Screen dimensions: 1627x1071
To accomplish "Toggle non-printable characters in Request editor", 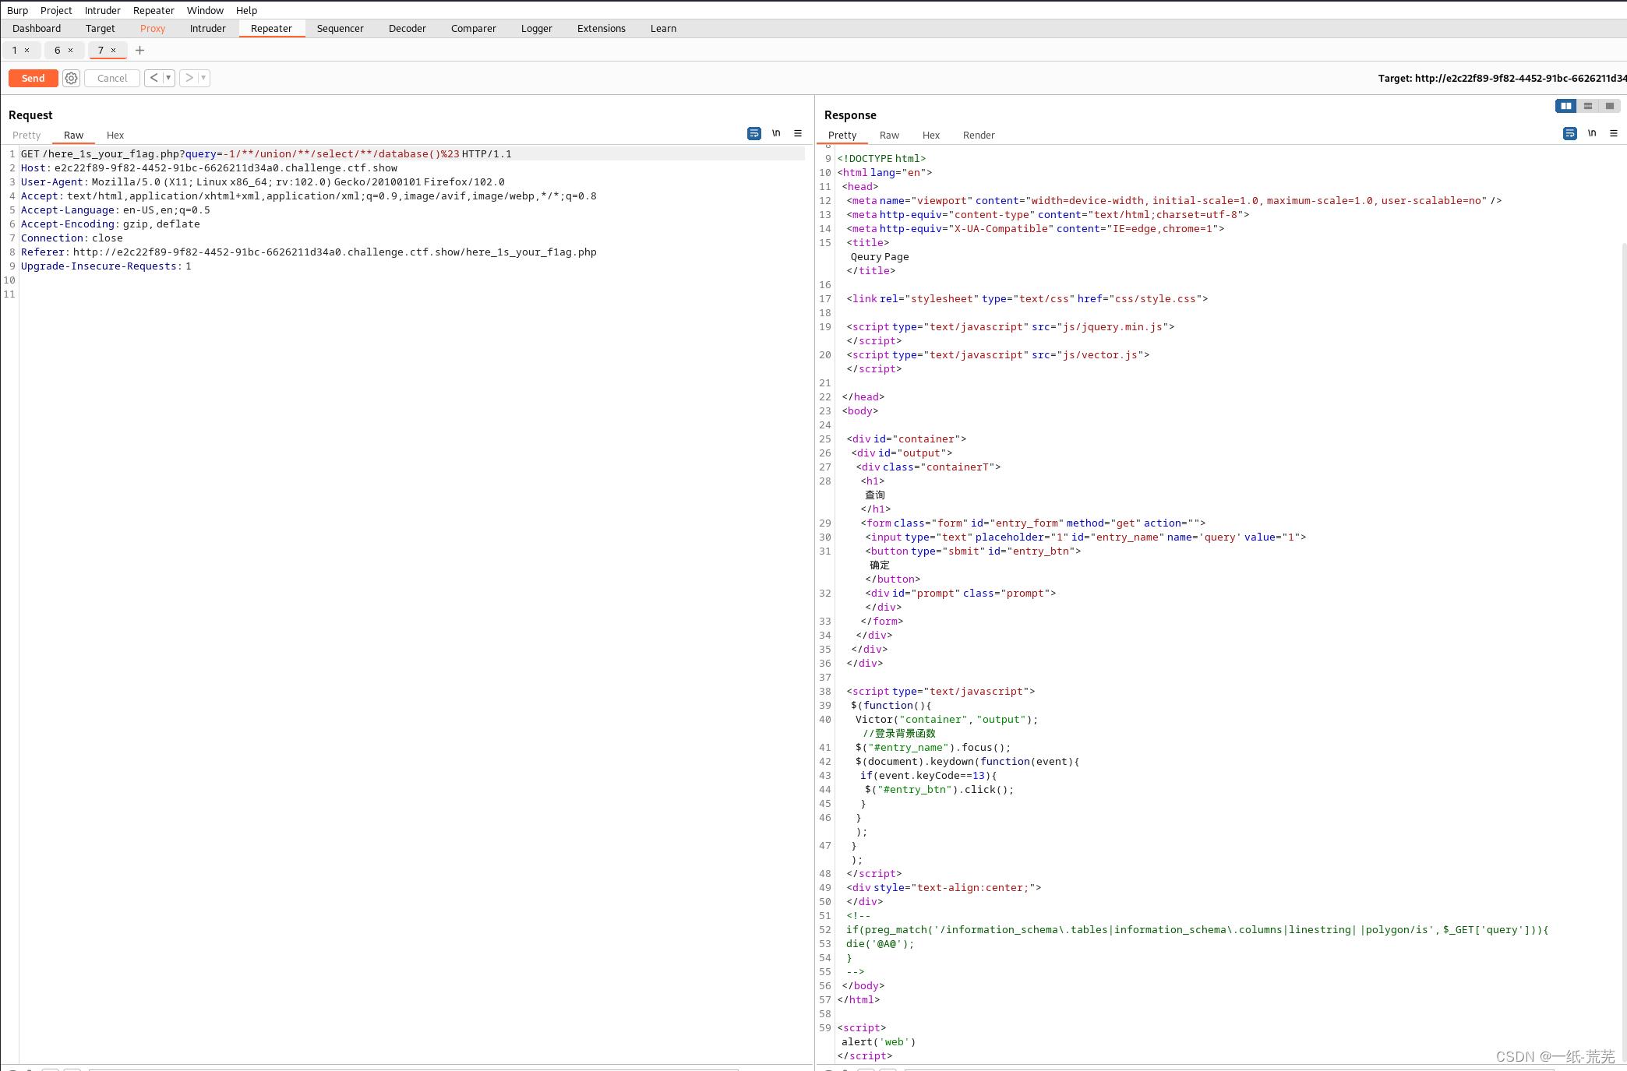I will 776,133.
